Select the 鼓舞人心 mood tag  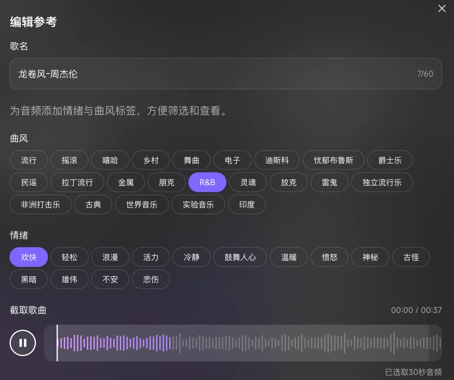(240, 257)
